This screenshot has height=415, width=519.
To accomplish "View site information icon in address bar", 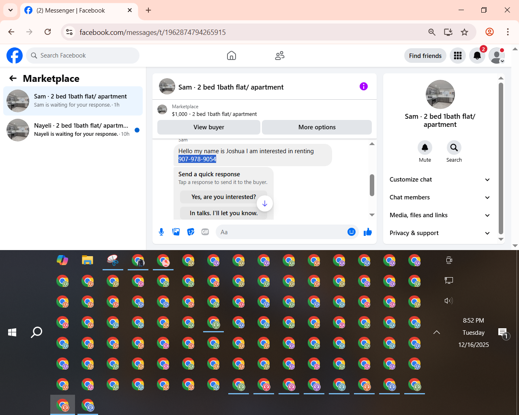I will [x=69, y=32].
